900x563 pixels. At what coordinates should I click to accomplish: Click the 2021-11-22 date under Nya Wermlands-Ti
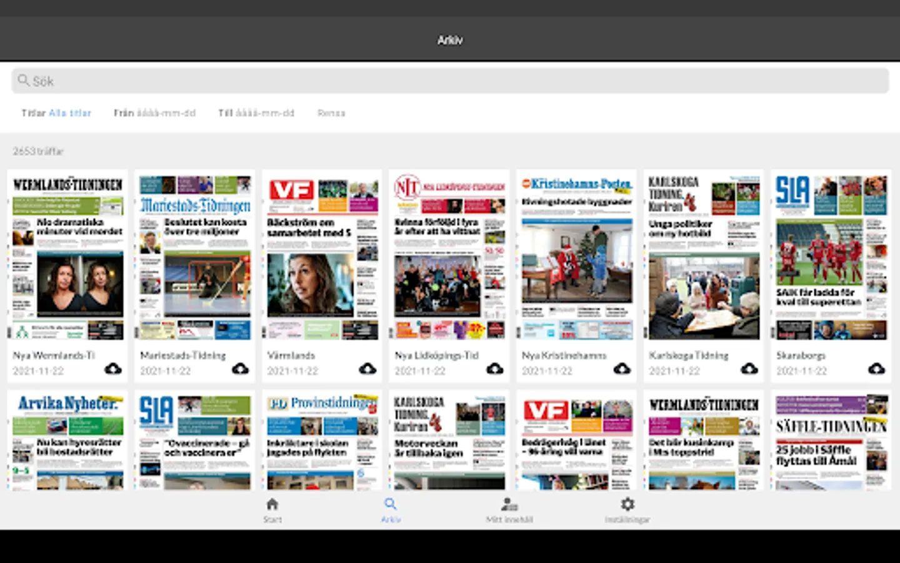39,371
